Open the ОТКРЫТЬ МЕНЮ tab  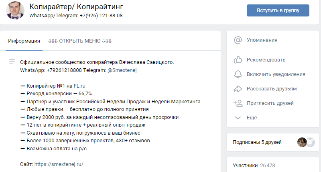79,41
